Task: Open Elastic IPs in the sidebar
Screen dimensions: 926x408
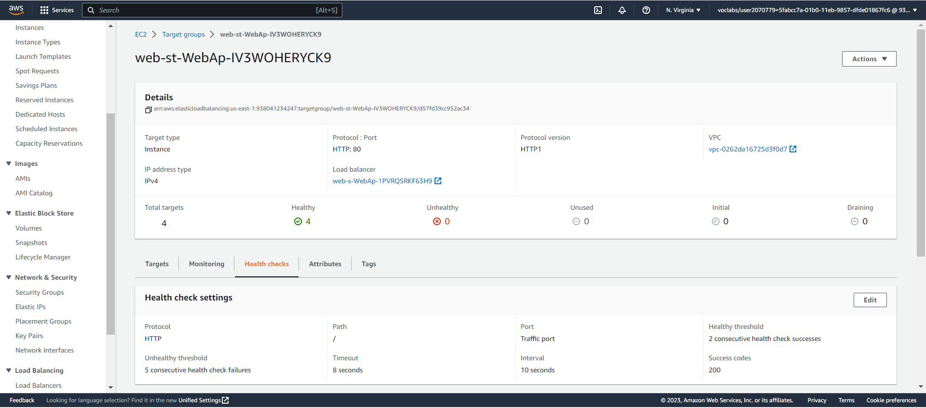Action: 30,307
